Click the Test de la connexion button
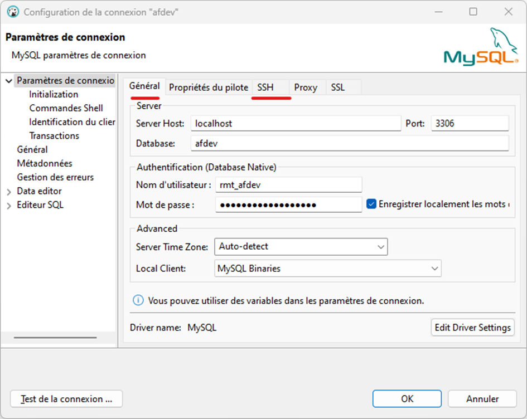This screenshot has height=419, width=527. (x=66, y=399)
